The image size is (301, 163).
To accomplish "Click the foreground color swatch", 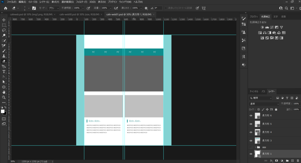I will pyautogui.click(x=3, y=111).
